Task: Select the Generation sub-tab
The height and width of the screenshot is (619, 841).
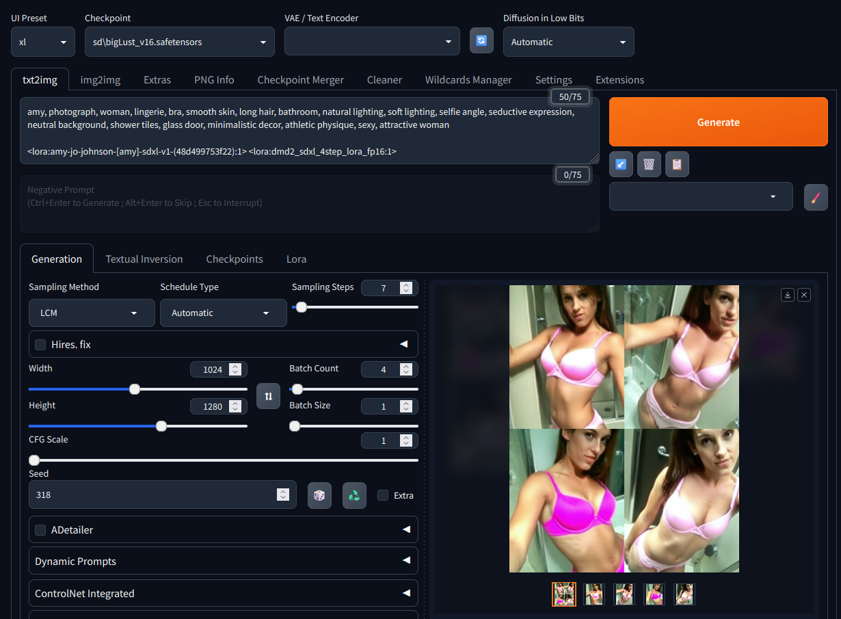Action: click(x=57, y=259)
